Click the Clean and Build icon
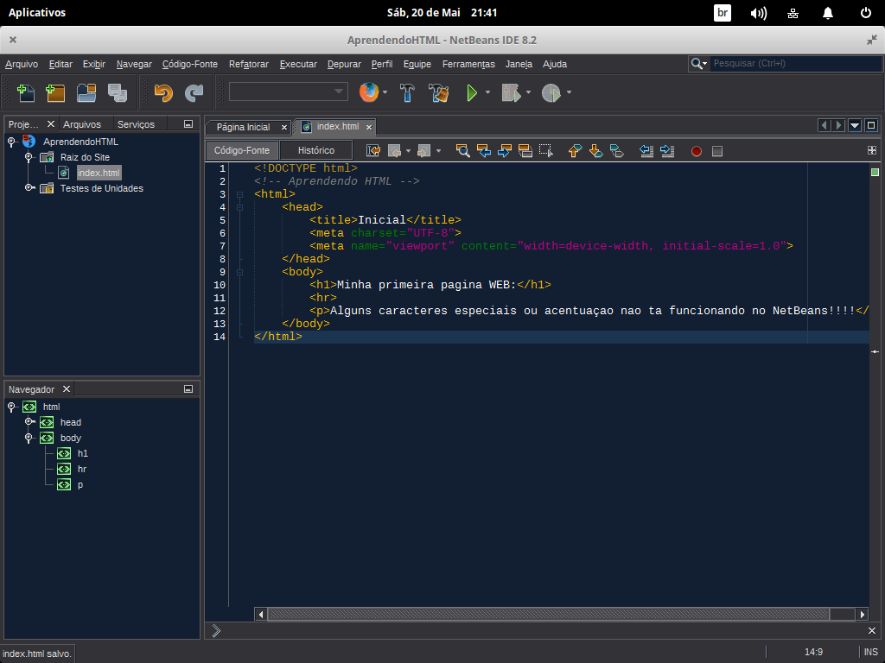The height and width of the screenshot is (663, 885). coord(439,92)
